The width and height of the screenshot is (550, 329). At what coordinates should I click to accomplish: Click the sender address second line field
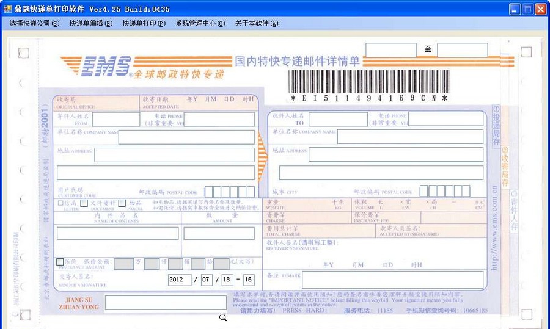point(156,173)
